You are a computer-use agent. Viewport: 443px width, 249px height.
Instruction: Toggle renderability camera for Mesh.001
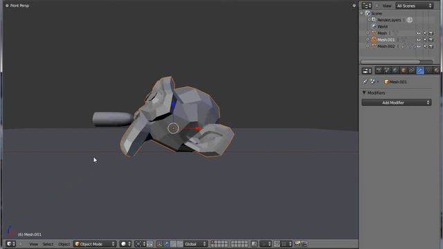tap(431, 40)
